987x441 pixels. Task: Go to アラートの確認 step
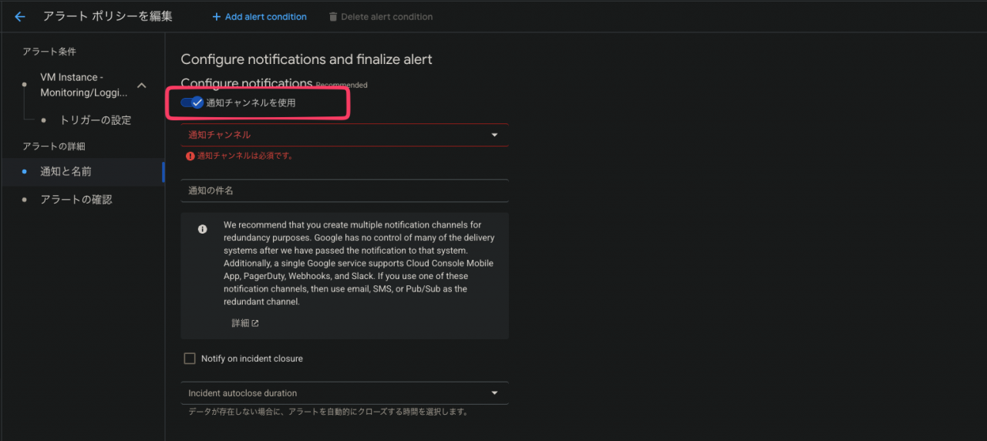tap(76, 200)
